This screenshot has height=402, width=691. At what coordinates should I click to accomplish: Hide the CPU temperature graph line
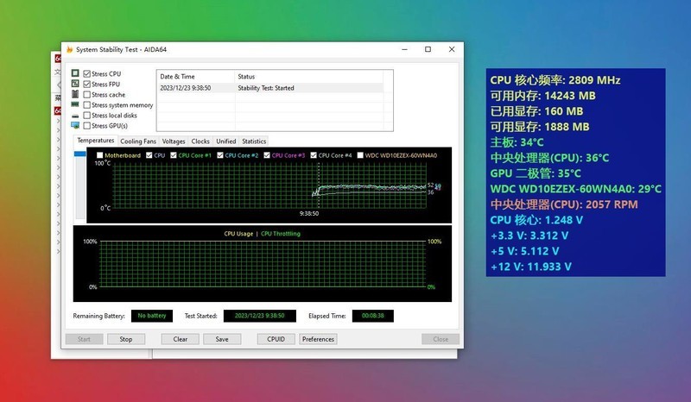coord(149,155)
